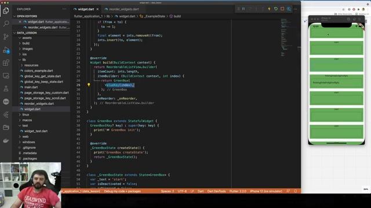Expand the ios folder

(x=24, y=54)
